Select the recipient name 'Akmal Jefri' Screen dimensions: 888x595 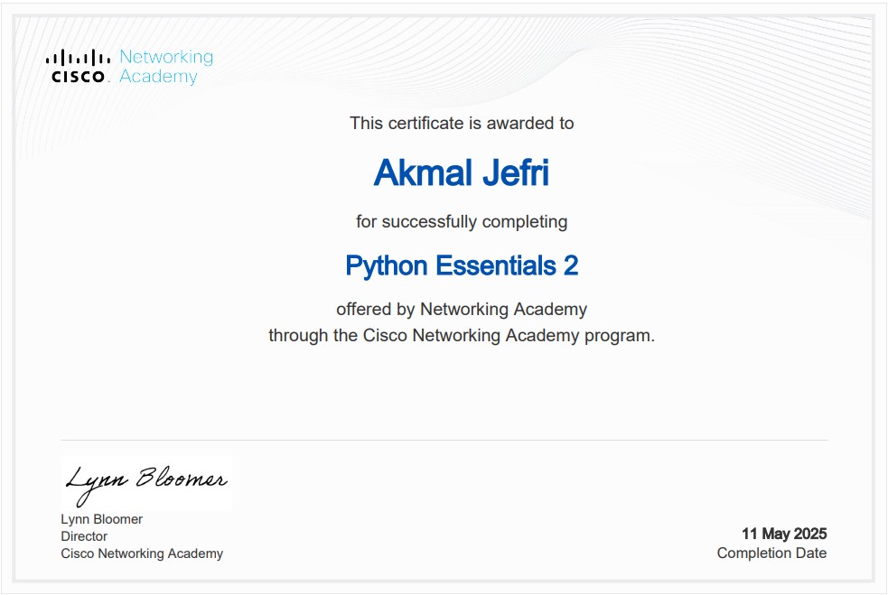coord(461,172)
